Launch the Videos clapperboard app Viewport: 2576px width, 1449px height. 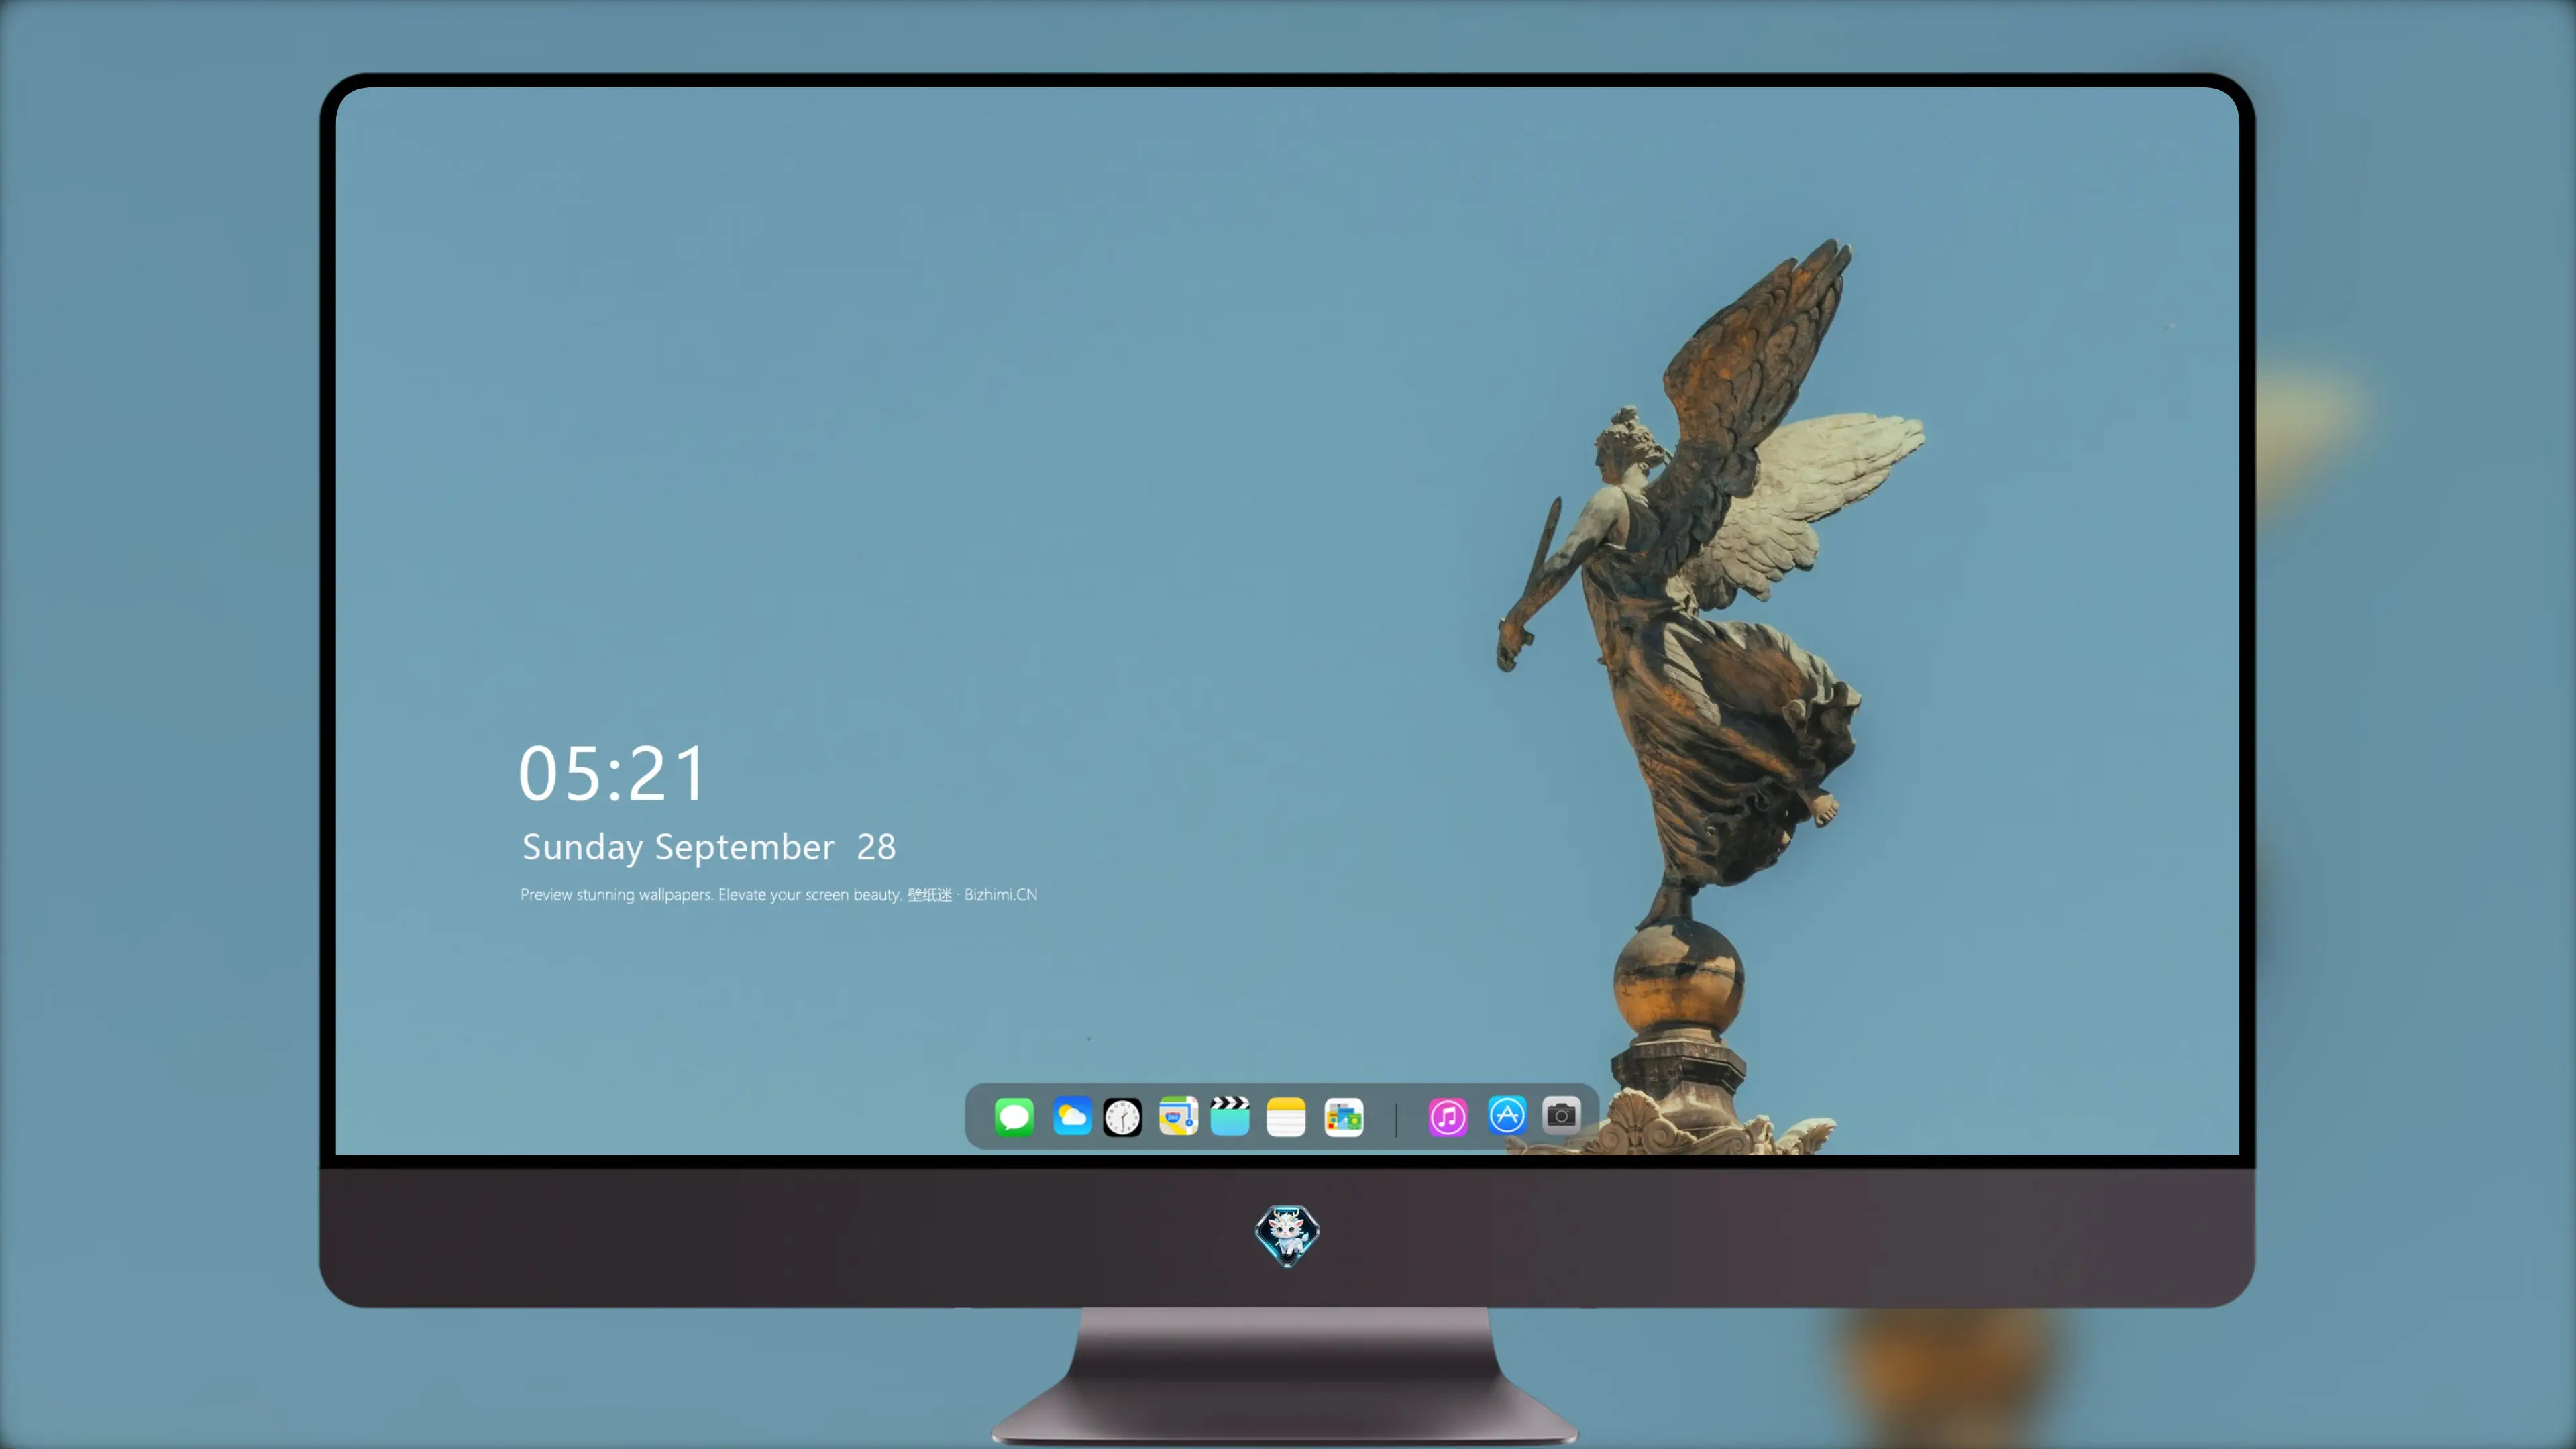[x=1230, y=1116]
